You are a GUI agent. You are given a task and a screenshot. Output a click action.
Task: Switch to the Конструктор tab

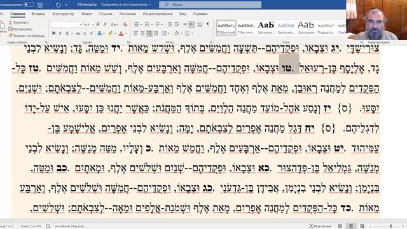64,14
